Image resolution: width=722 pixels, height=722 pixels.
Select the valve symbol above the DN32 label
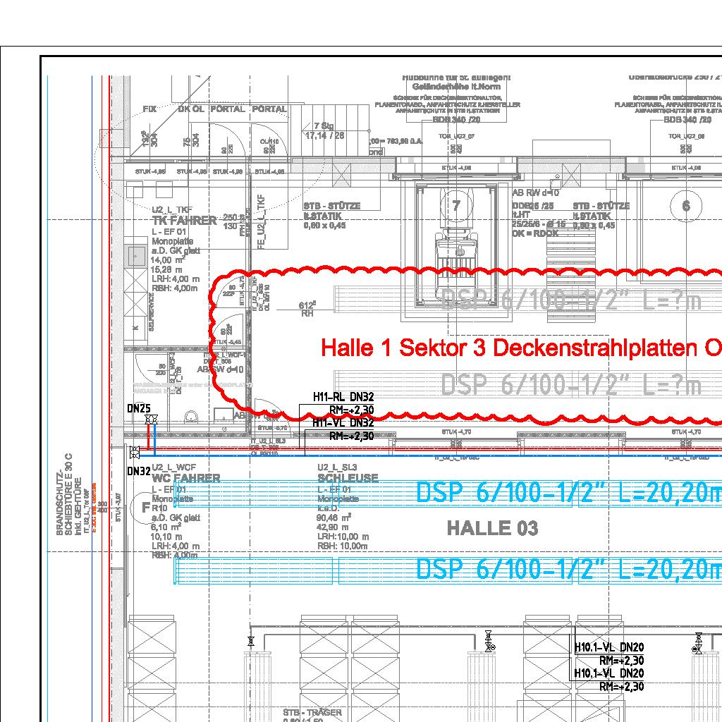(x=134, y=452)
